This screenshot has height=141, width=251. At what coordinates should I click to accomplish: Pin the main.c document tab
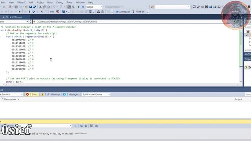tap(4, 17)
